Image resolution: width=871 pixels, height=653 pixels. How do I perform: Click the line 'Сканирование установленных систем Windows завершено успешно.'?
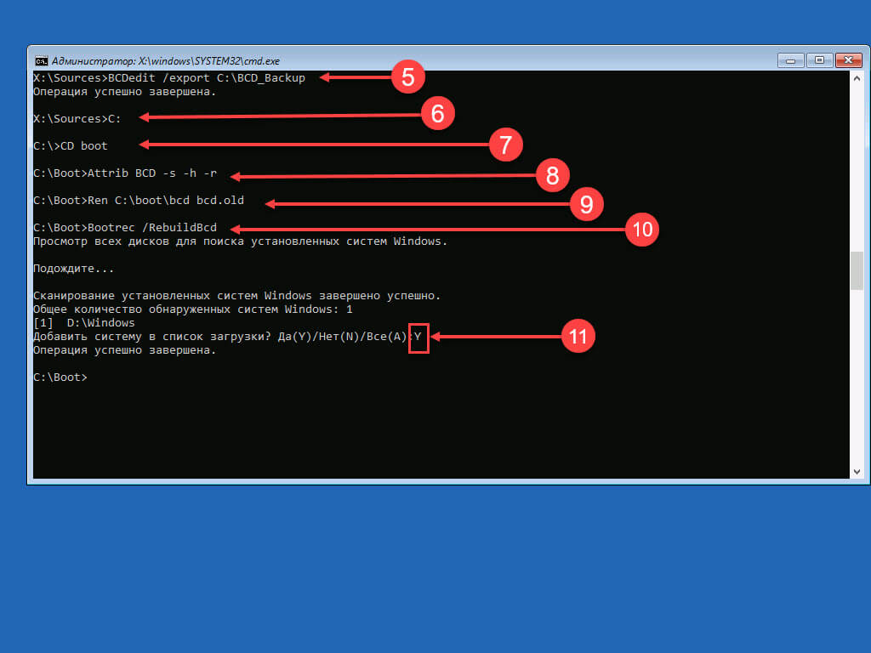point(236,295)
